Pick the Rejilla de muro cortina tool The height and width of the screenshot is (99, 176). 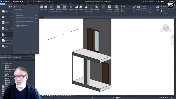point(59,9)
